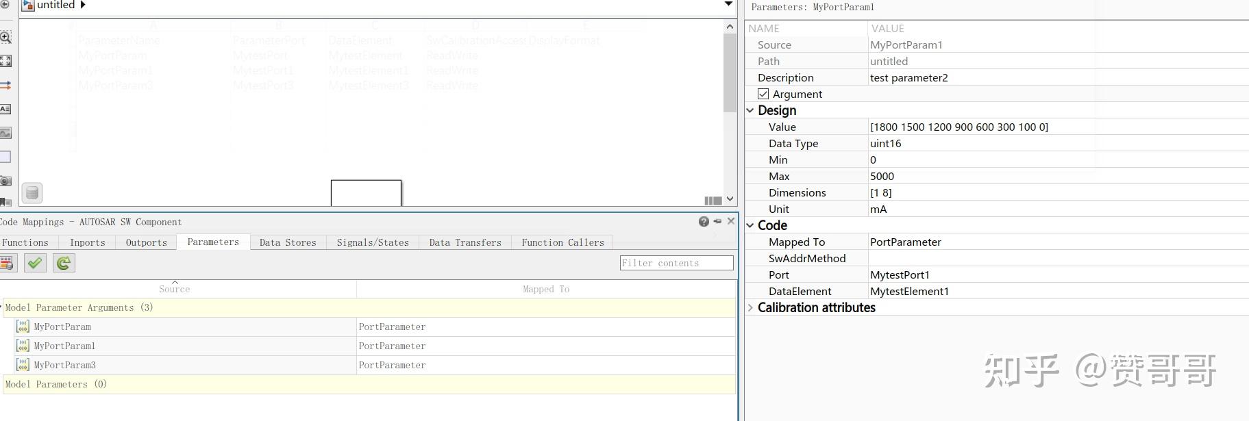
Task: Click the Max value 5000
Action: point(882,176)
